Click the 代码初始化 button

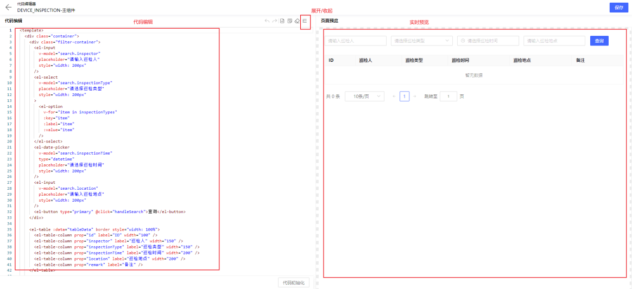tap(294, 282)
